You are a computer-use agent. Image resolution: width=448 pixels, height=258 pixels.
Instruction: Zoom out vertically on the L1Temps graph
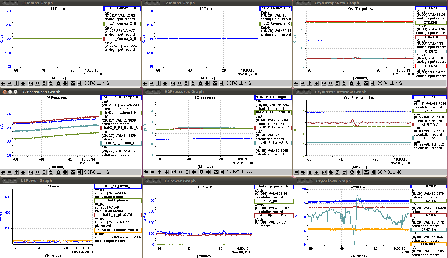(x=51, y=83)
